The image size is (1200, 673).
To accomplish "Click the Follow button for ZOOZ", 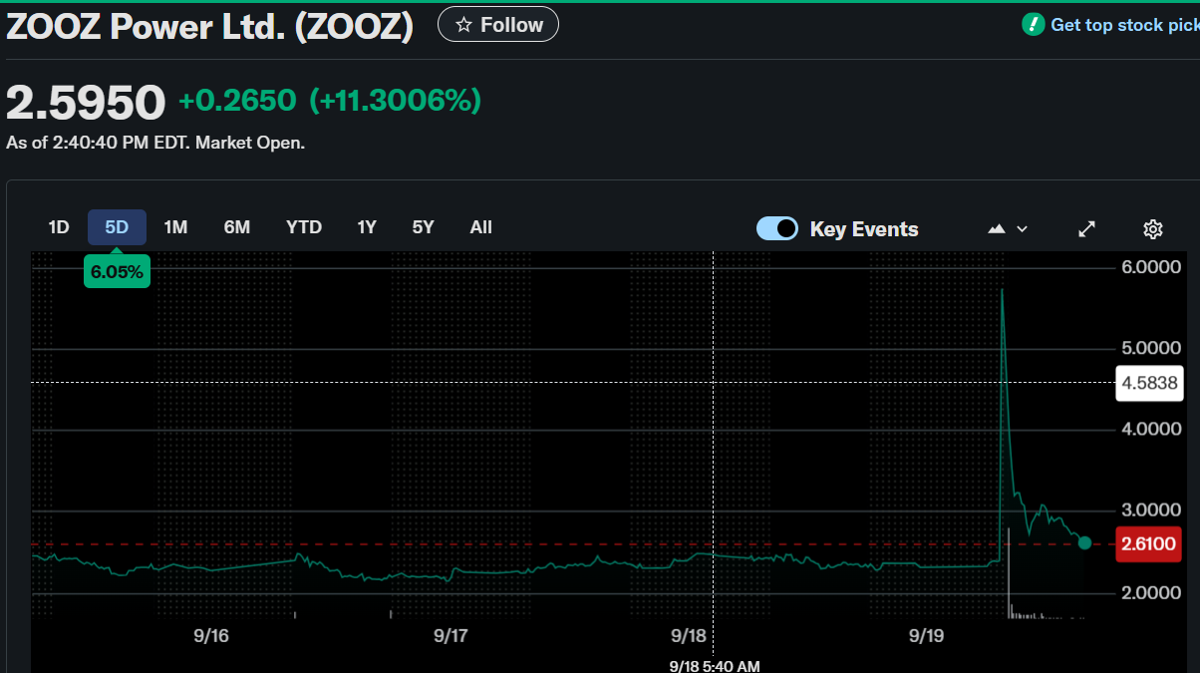I will 497,25.
